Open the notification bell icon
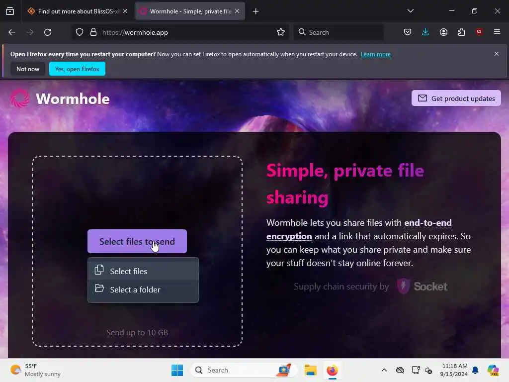 475,370
